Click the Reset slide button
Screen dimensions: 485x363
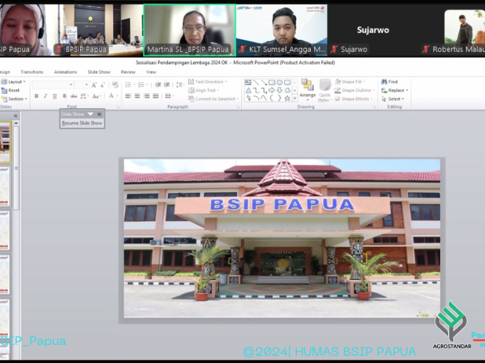pyautogui.click(x=12, y=90)
